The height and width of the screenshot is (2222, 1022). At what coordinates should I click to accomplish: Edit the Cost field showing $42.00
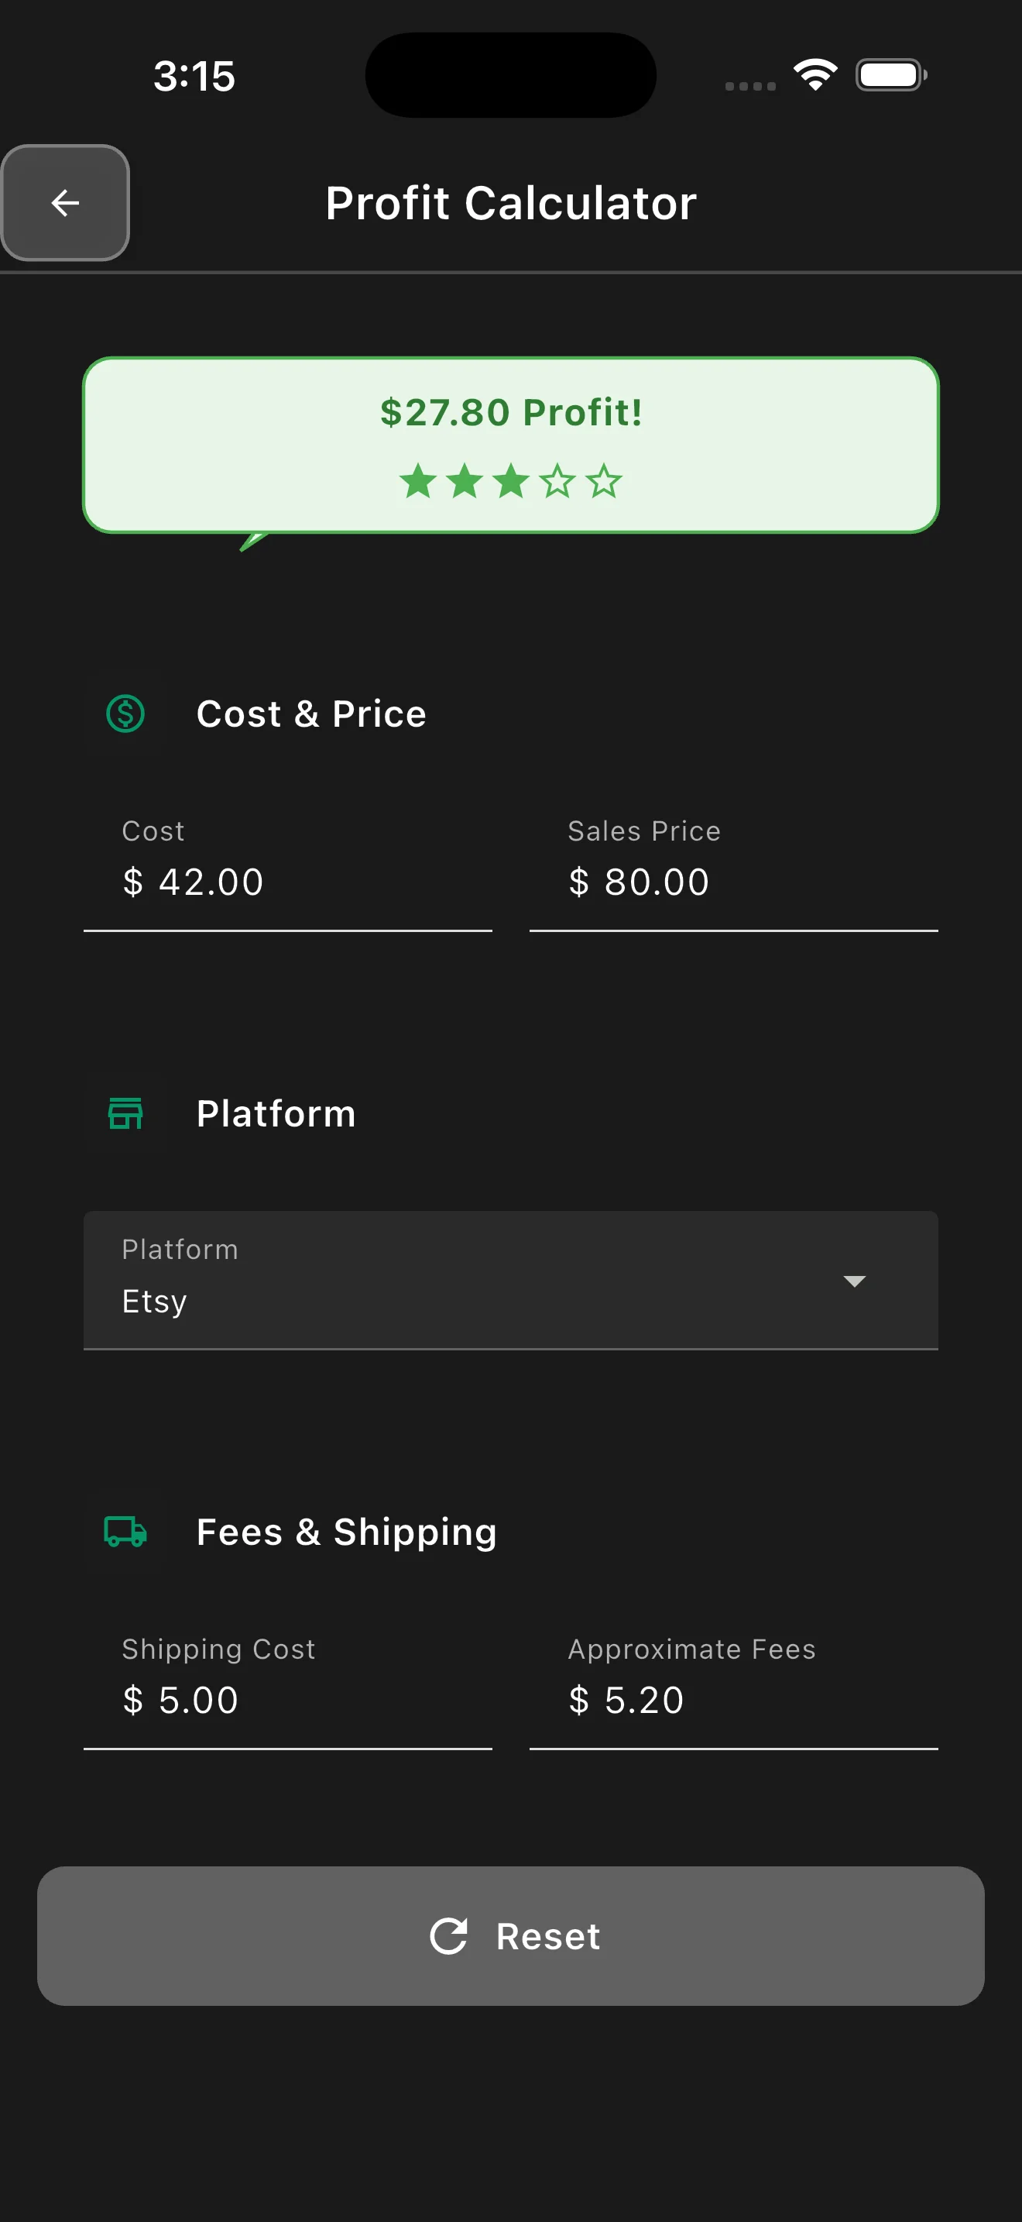tap(287, 882)
